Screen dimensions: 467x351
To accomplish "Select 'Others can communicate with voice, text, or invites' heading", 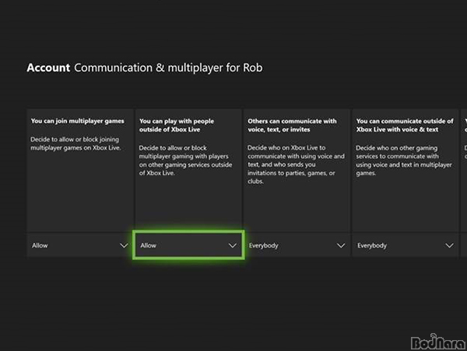I will 292,125.
